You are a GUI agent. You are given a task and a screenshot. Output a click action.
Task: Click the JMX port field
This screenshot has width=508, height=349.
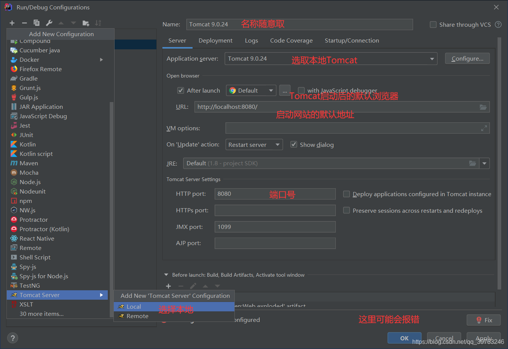click(x=275, y=227)
